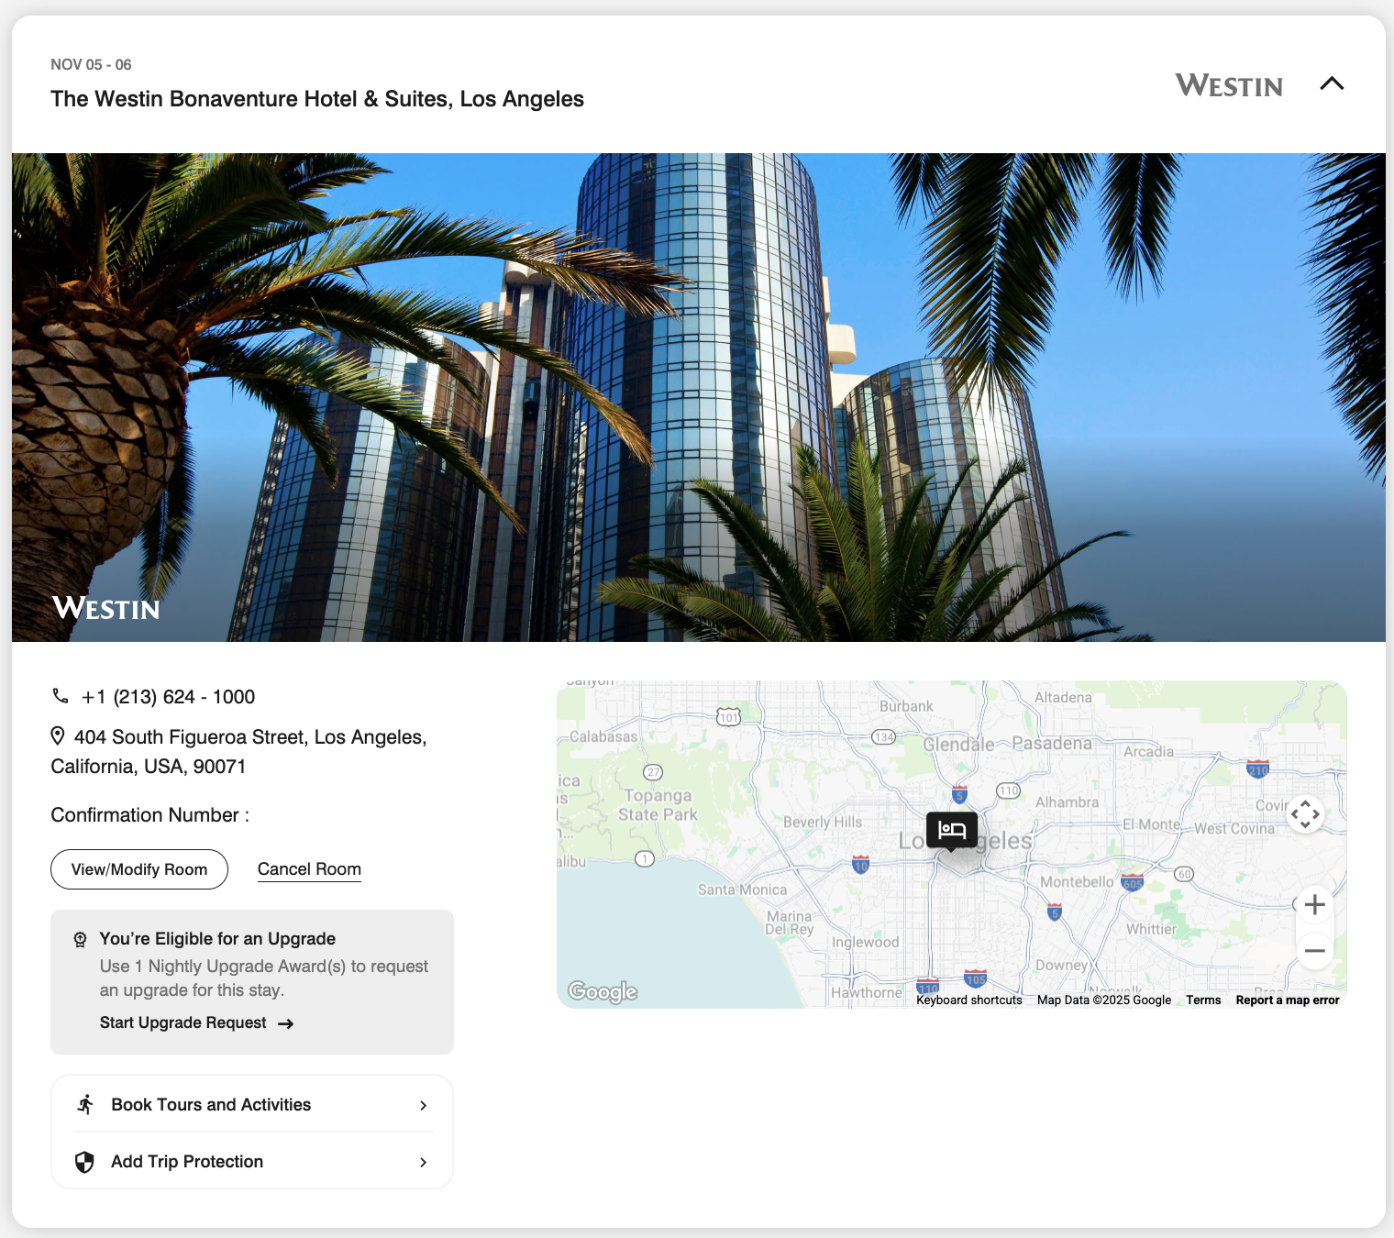Screen dimensions: 1394x1238
Task: Click the Westin Bonaventure hotel photo
Action: pyautogui.click(x=697, y=397)
